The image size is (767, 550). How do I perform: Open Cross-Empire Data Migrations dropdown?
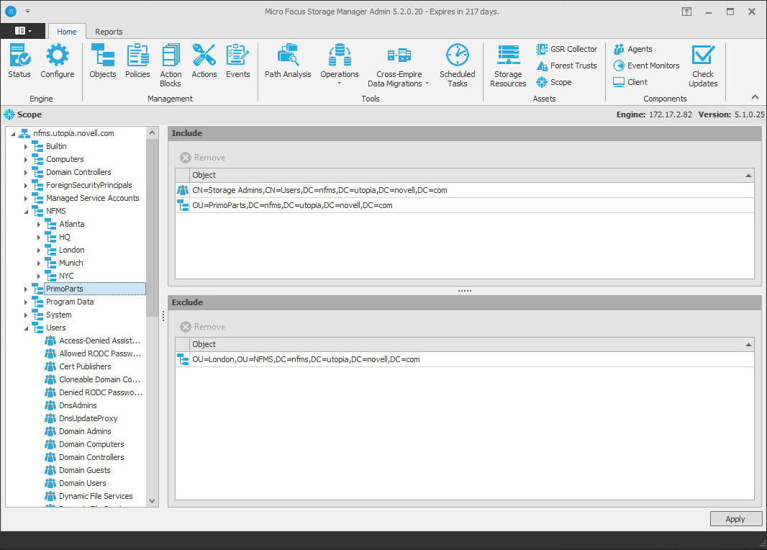pos(398,68)
